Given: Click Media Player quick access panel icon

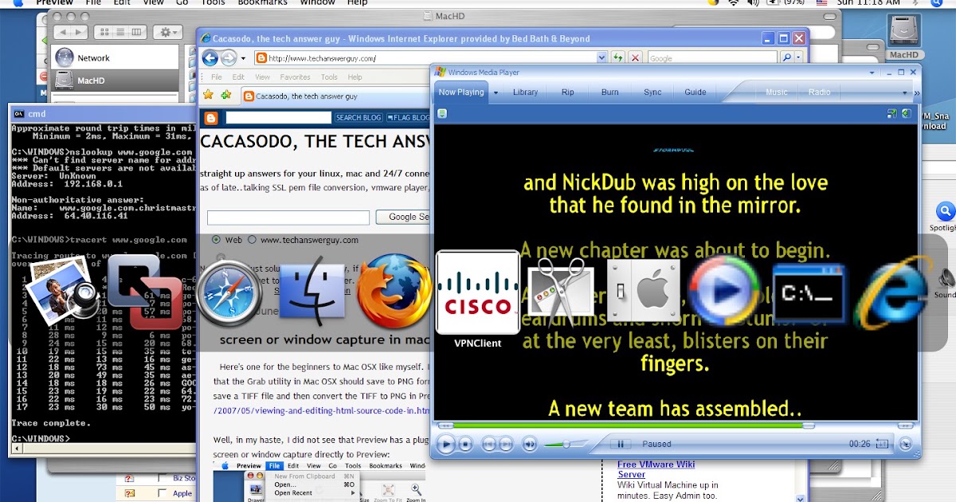Looking at the screenshot, I should pos(442,113).
